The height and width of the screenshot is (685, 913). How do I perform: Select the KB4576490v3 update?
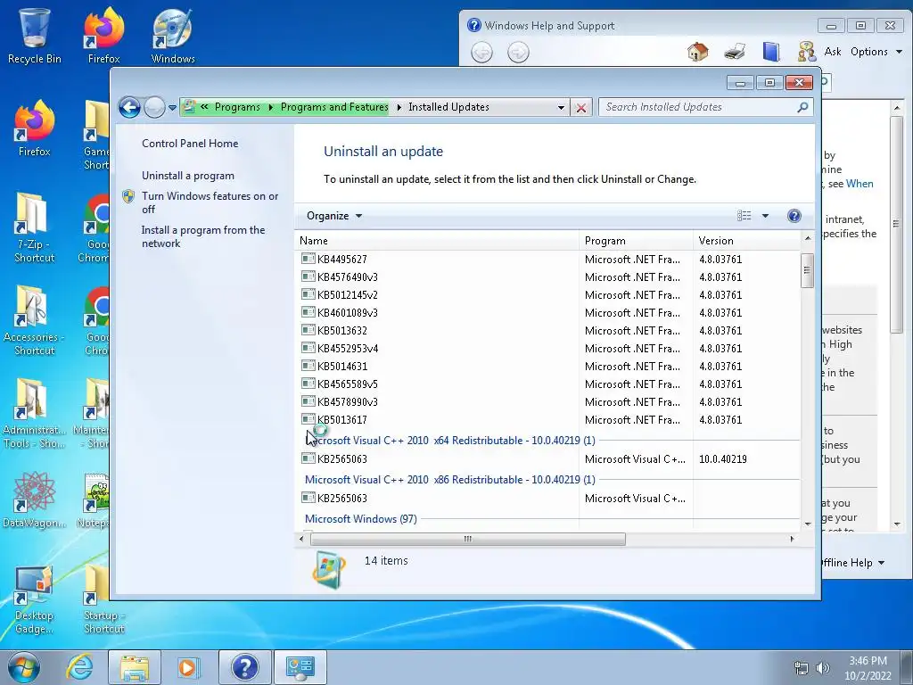[549, 277]
